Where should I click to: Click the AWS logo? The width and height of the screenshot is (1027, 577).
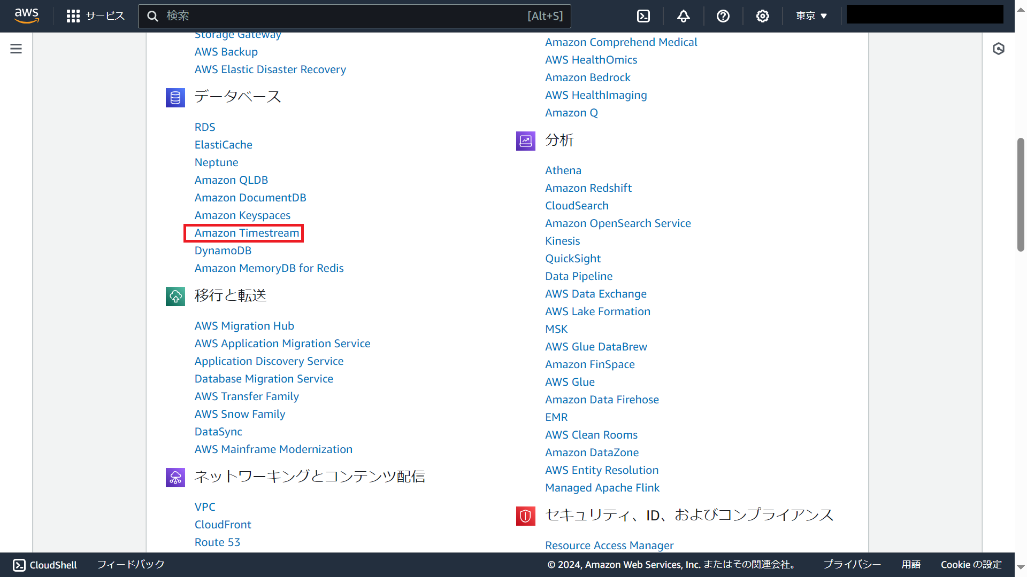(26, 15)
